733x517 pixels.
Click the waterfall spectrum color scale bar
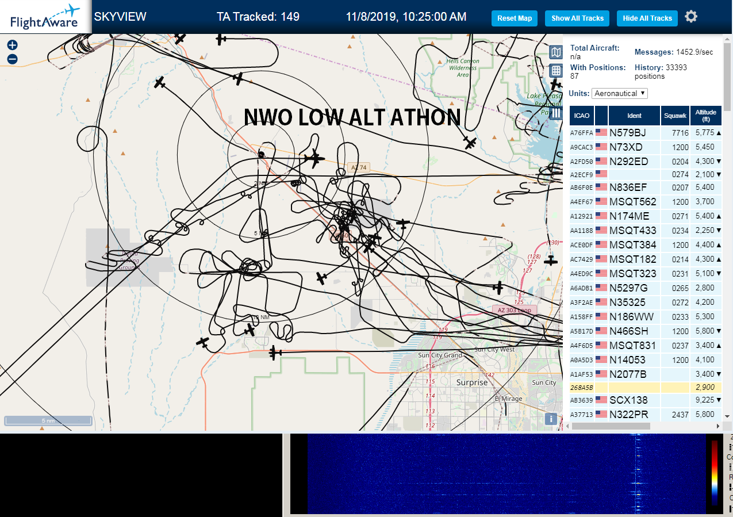(x=715, y=473)
